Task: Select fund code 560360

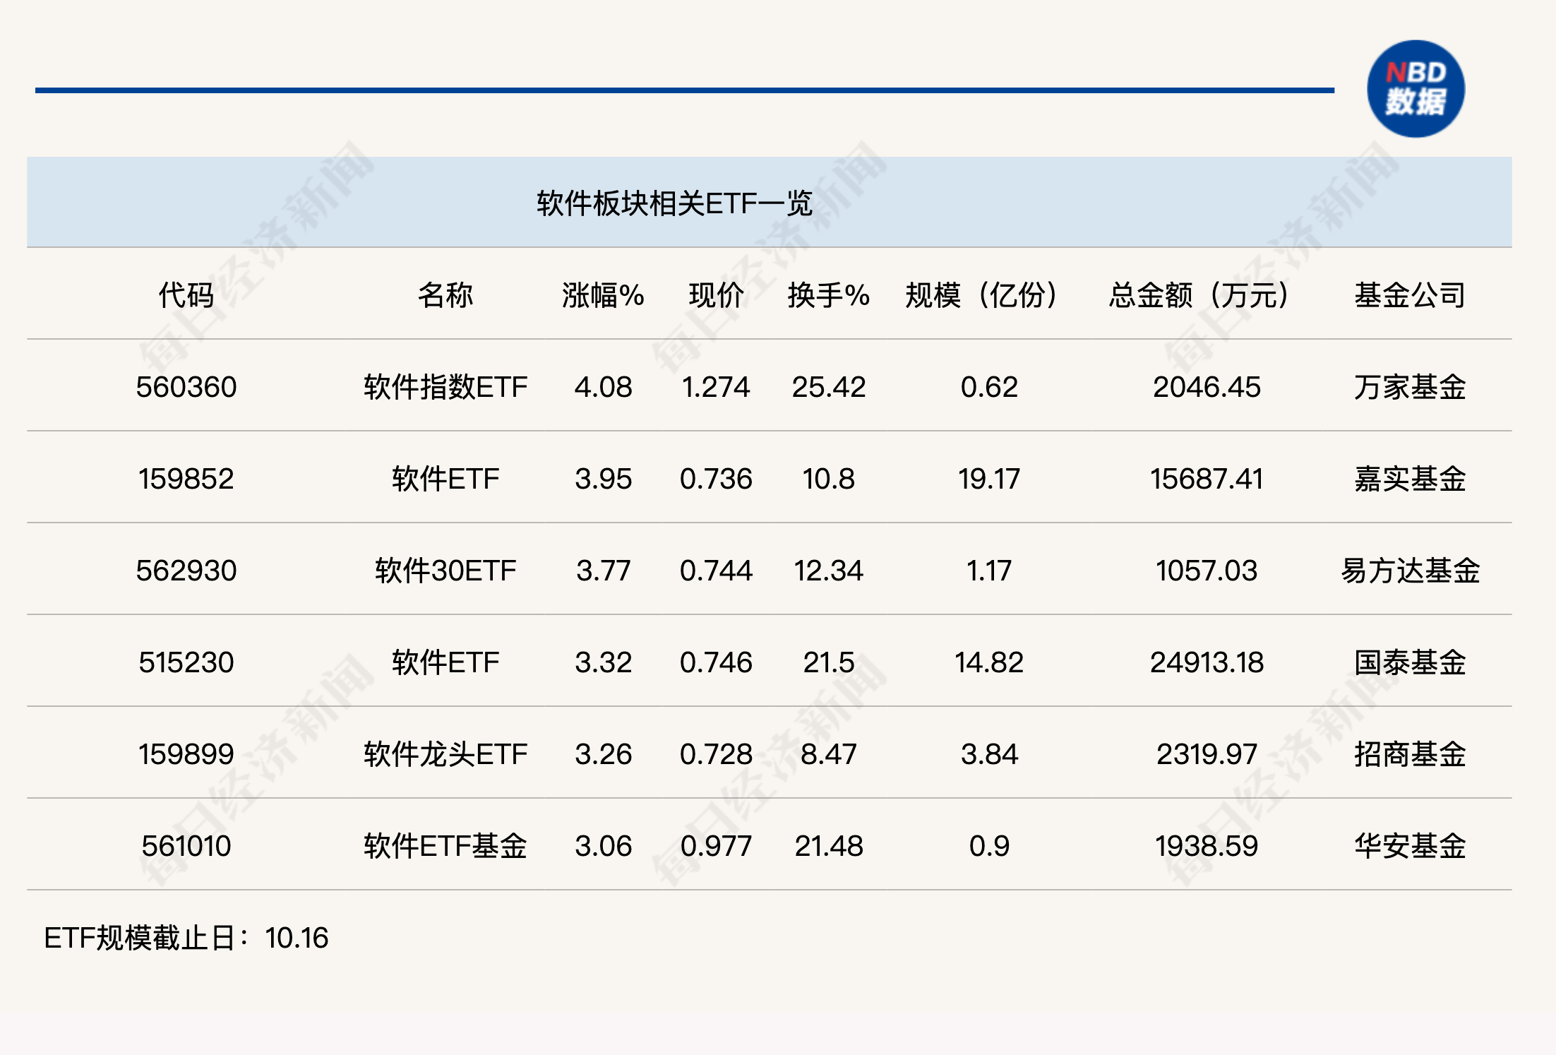Action: [x=186, y=387]
